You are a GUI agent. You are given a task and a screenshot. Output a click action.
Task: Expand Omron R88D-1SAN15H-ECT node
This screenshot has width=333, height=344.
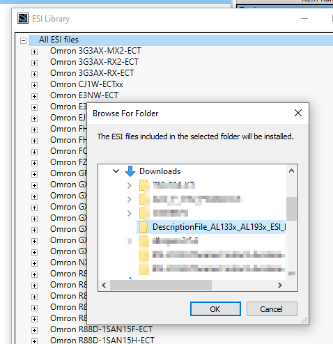click(34, 341)
